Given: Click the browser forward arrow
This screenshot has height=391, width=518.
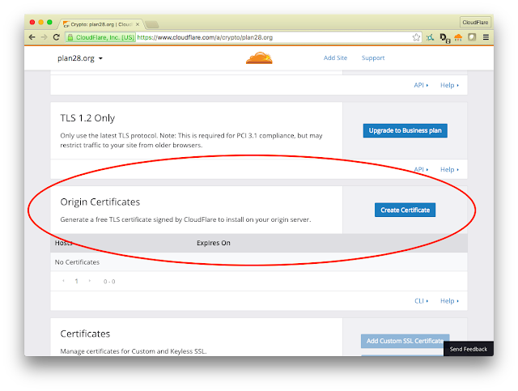Looking at the screenshot, I should (44, 37).
